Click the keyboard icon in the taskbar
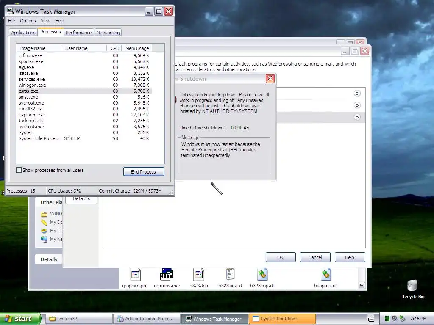This screenshot has width=434, height=325. pos(371,319)
